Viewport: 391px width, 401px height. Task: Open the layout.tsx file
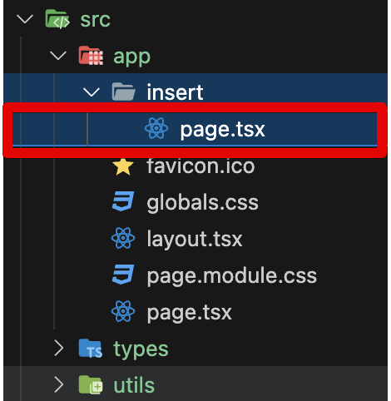[x=195, y=239]
